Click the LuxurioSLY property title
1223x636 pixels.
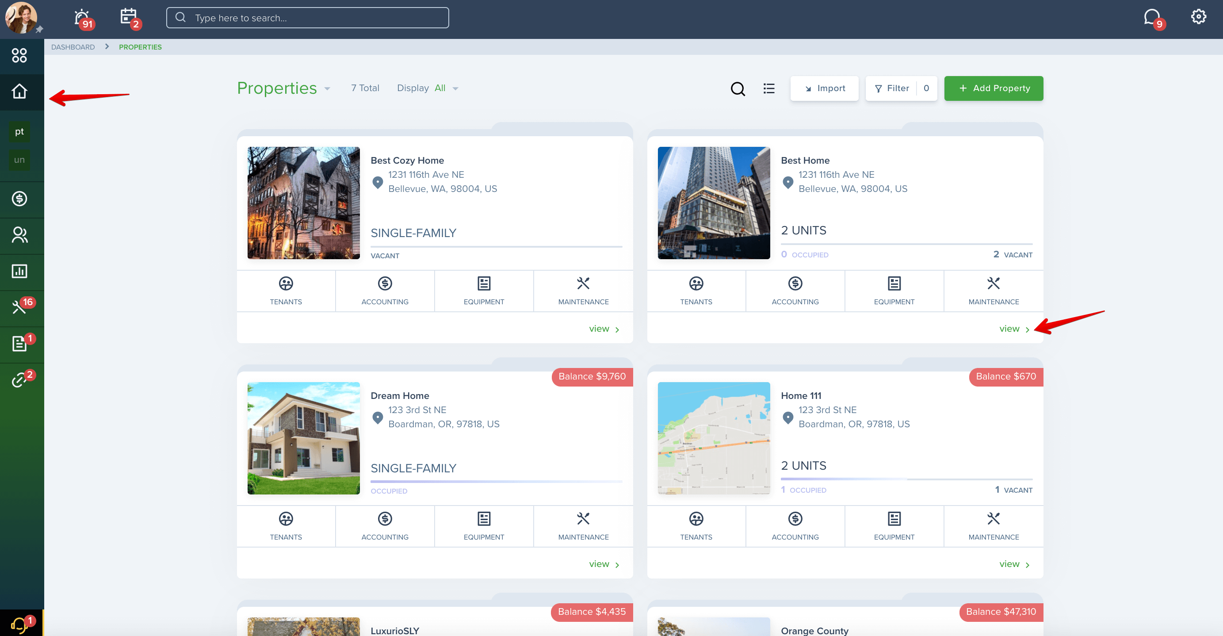tap(394, 631)
